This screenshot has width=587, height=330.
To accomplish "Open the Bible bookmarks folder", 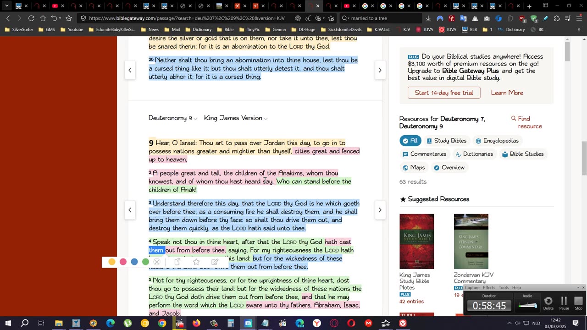I will pyautogui.click(x=225, y=29).
